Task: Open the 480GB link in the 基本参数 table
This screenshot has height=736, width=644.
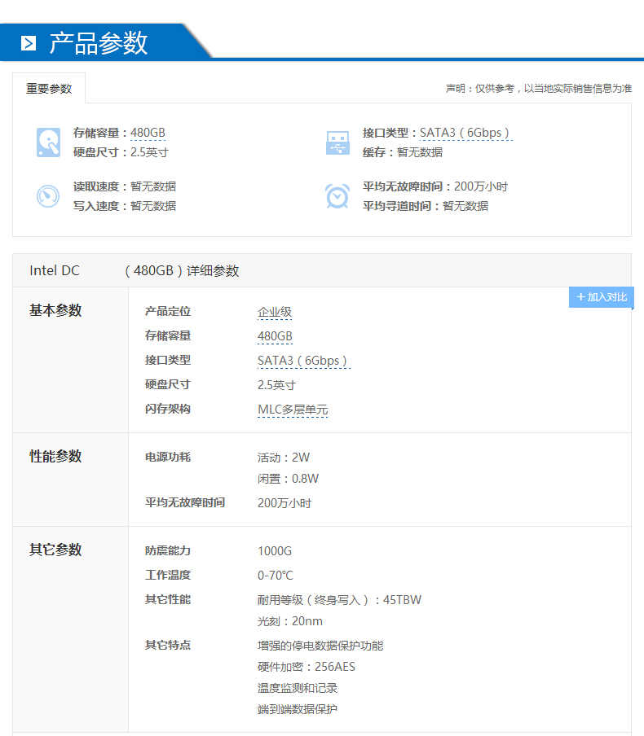Action: point(275,336)
